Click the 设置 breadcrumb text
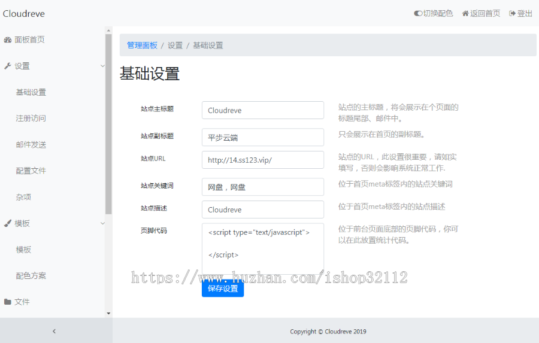This screenshot has height=343, width=539. click(x=175, y=45)
